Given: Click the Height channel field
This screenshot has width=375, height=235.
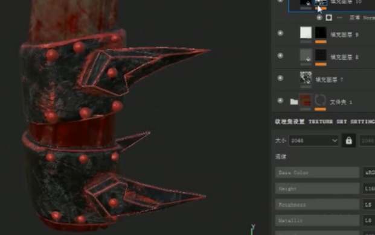Looking at the screenshot, I should point(318,189).
